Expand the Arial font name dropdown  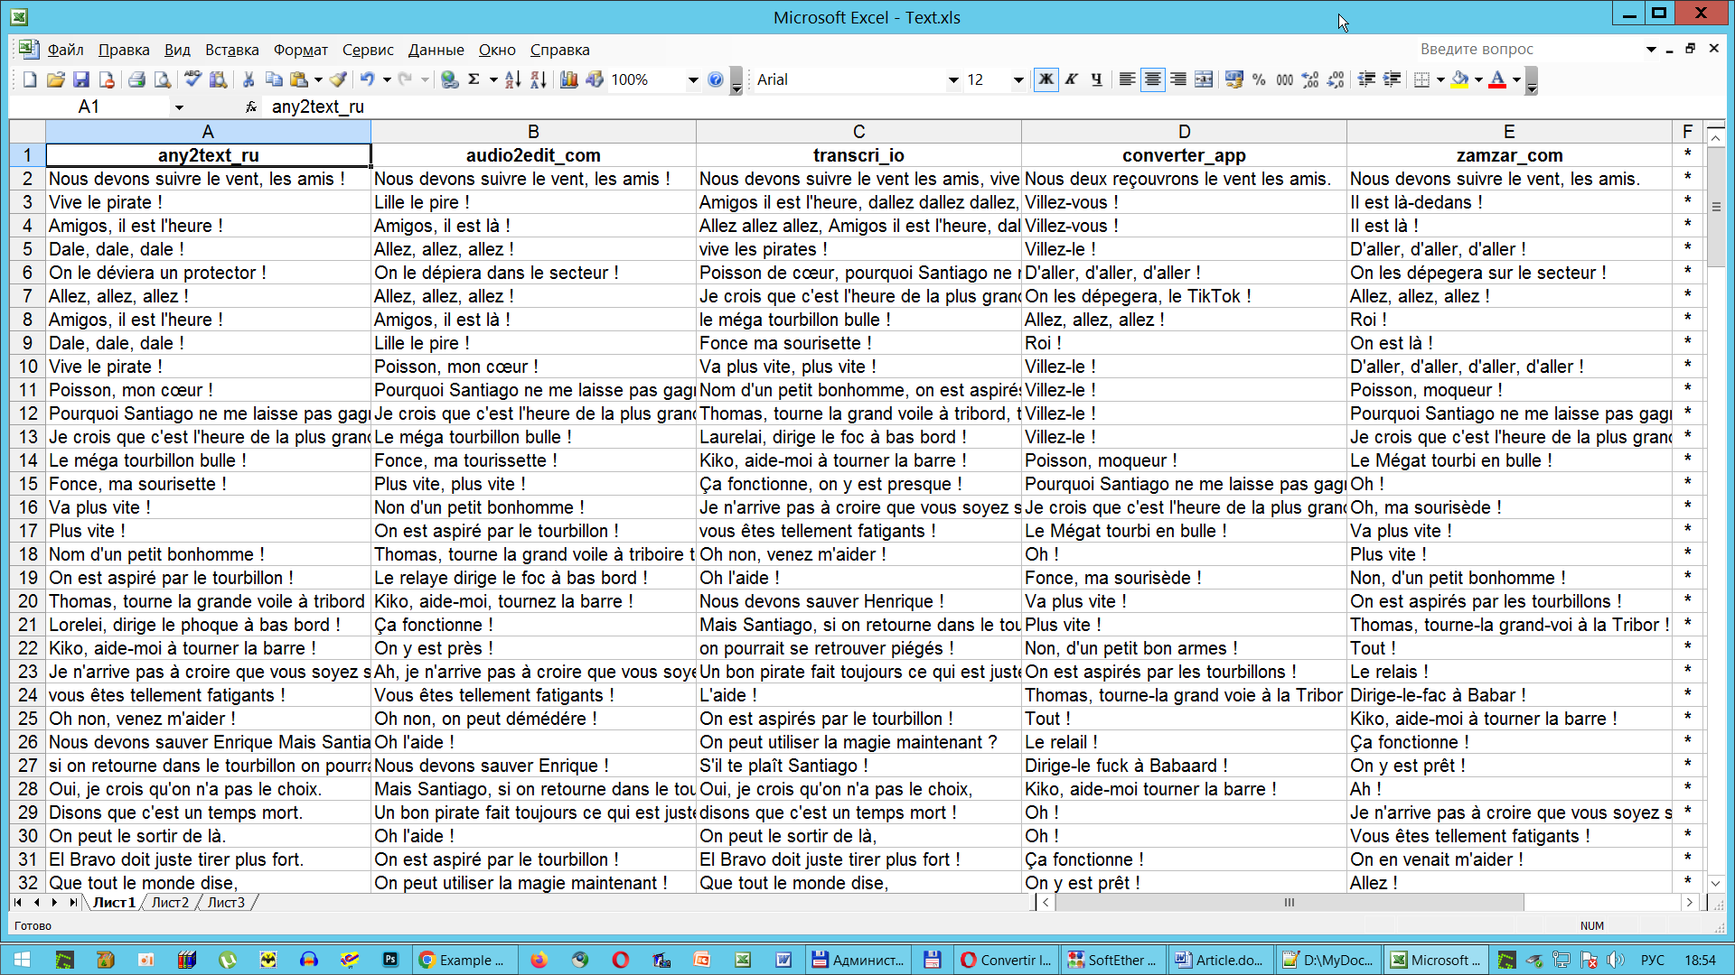pos(952,79)
